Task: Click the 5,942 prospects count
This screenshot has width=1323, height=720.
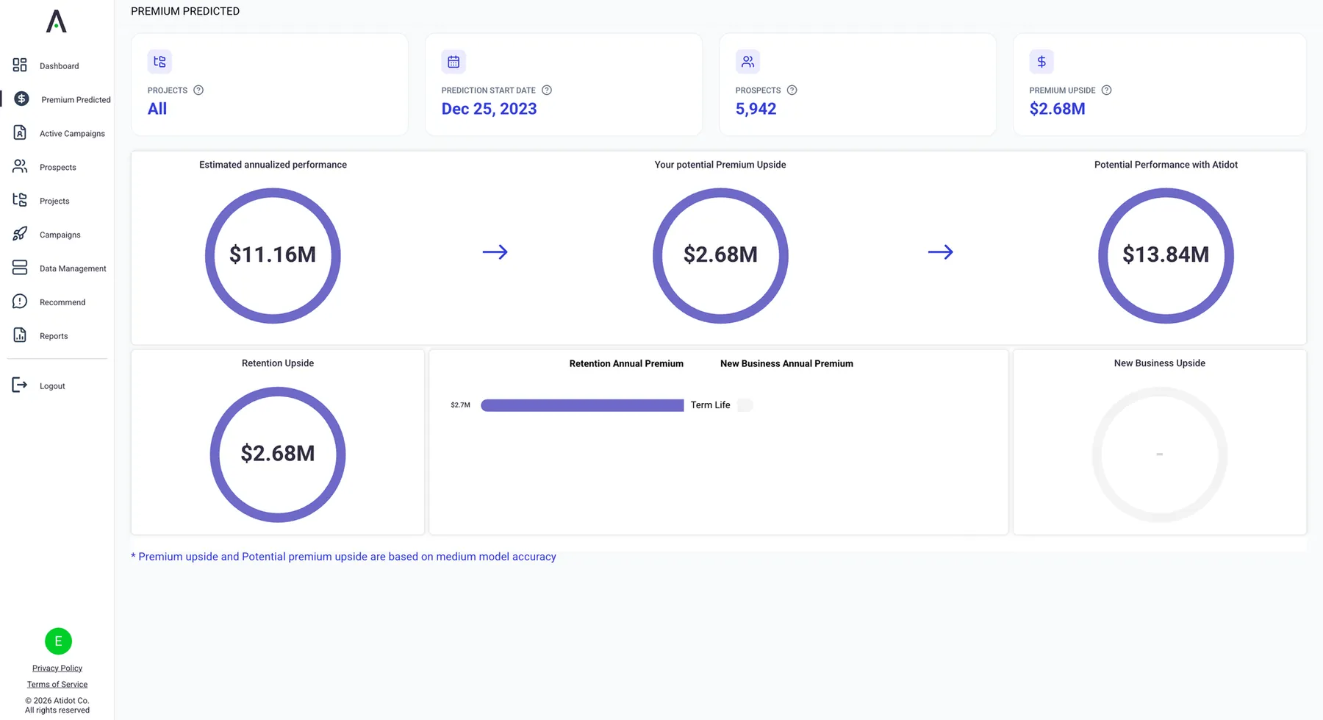Action: point(756,109)
